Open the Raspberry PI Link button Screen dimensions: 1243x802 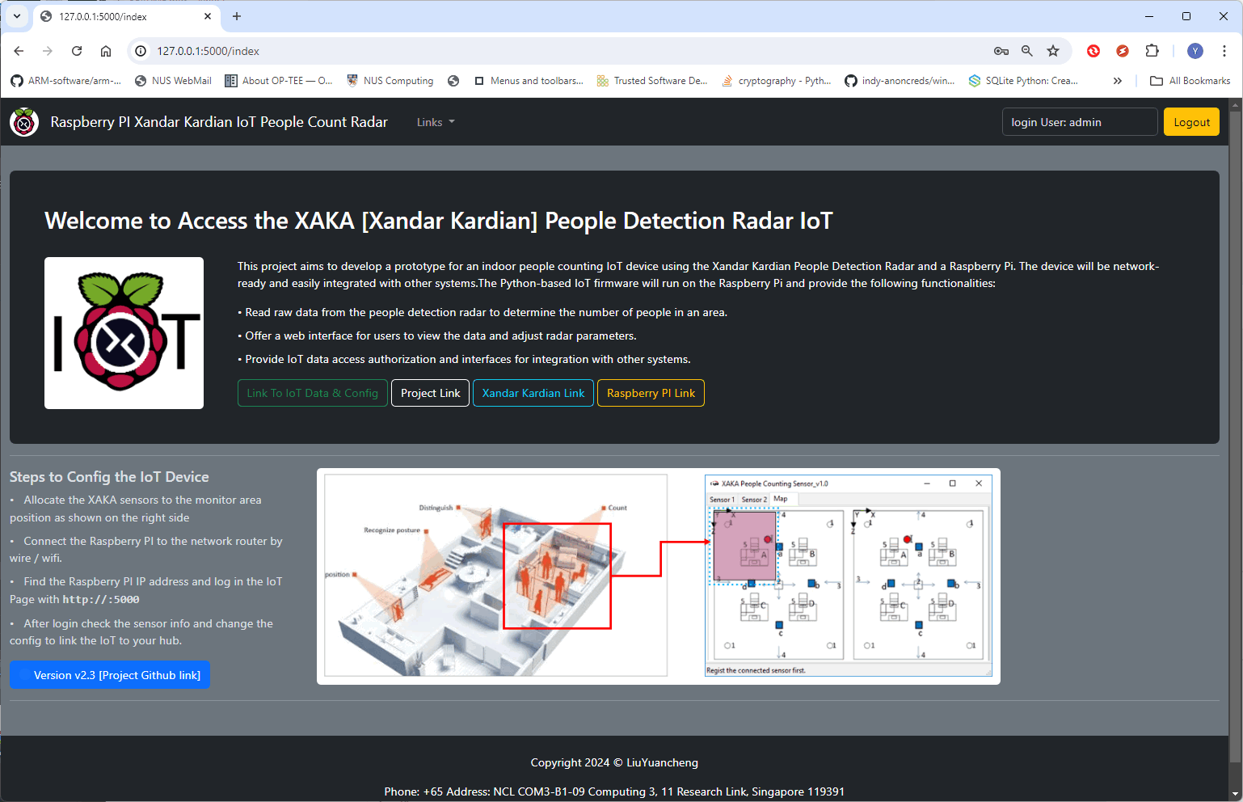pyautogui.click(x=651, y=393)
